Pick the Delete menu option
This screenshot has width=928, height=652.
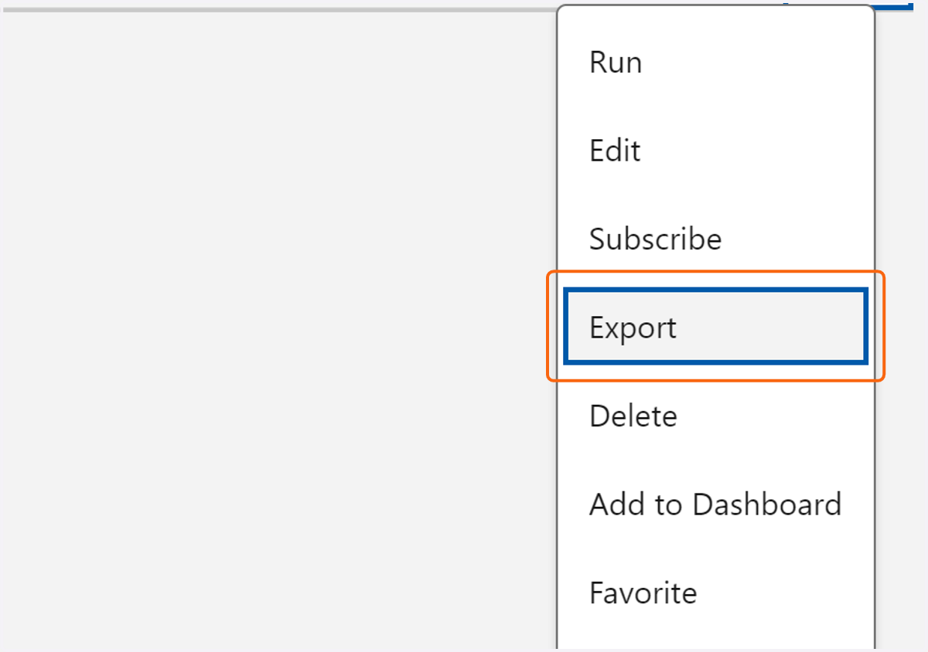(715, 416)
